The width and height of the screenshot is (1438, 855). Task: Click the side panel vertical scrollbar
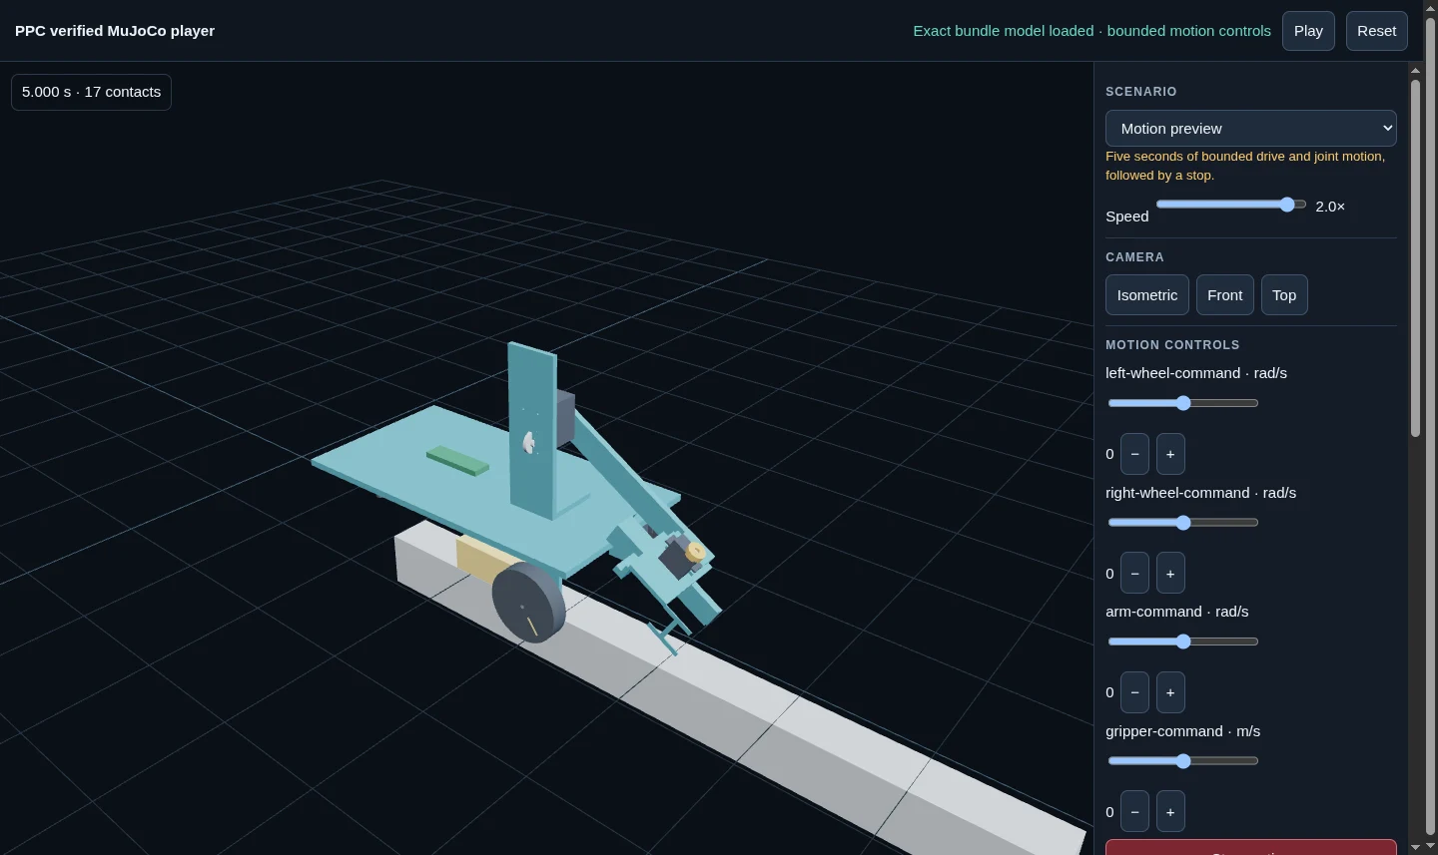[x=1415, y=257]
